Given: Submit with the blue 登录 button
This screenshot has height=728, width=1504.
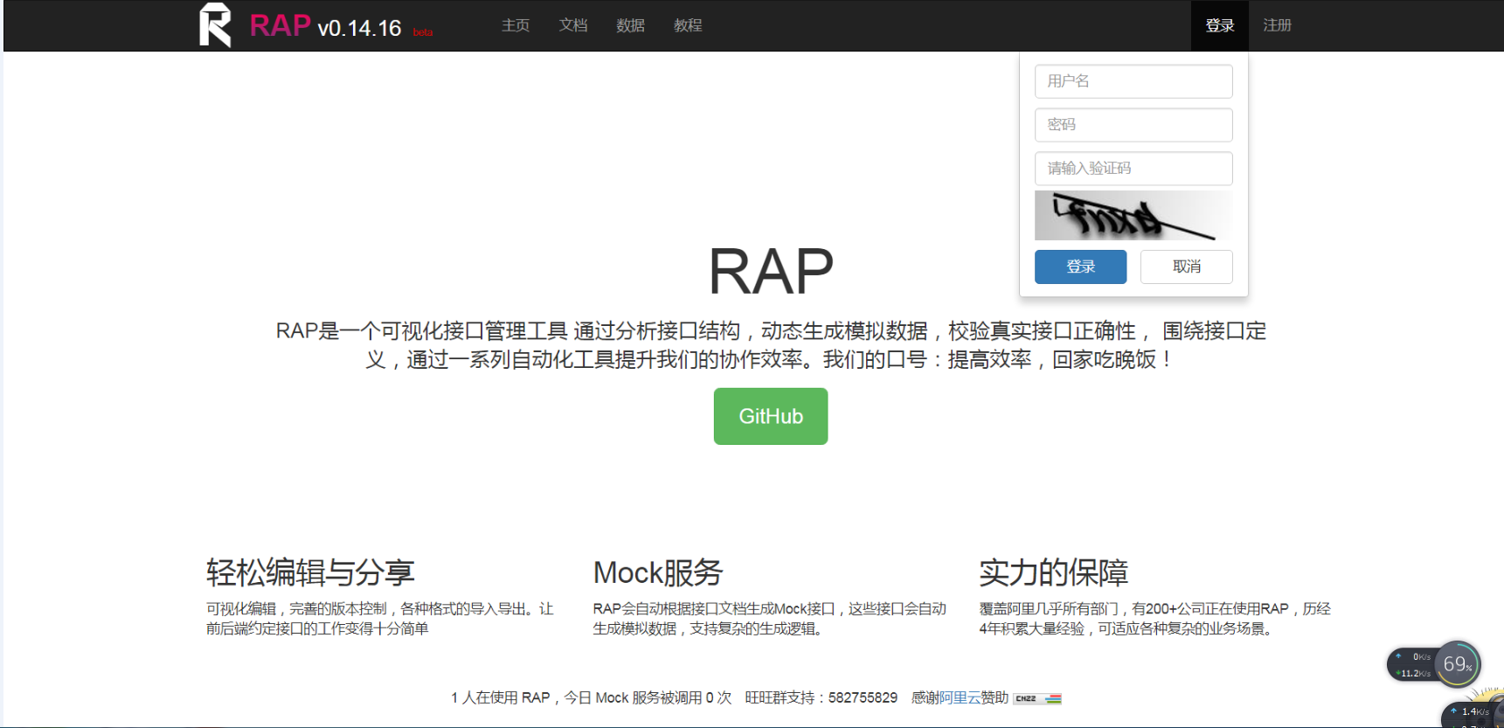Looking at the screenshot, I should click(1081, 267).
